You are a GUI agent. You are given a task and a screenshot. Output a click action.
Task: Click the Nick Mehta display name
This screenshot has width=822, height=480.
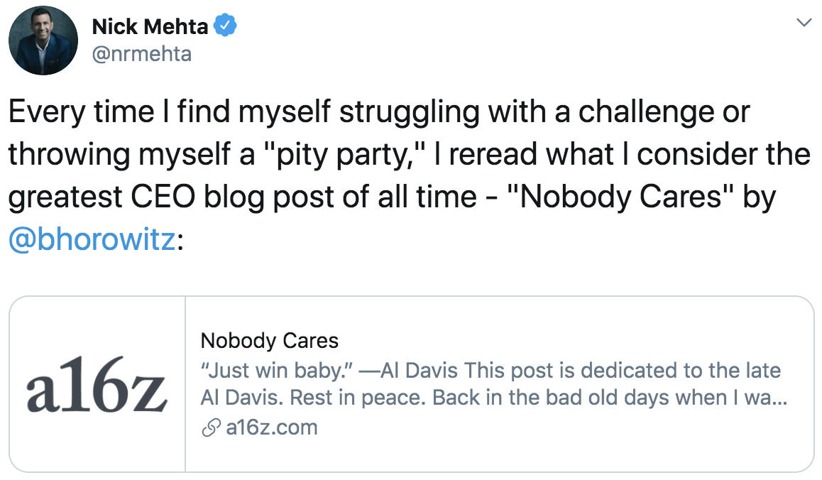(150, 26)
